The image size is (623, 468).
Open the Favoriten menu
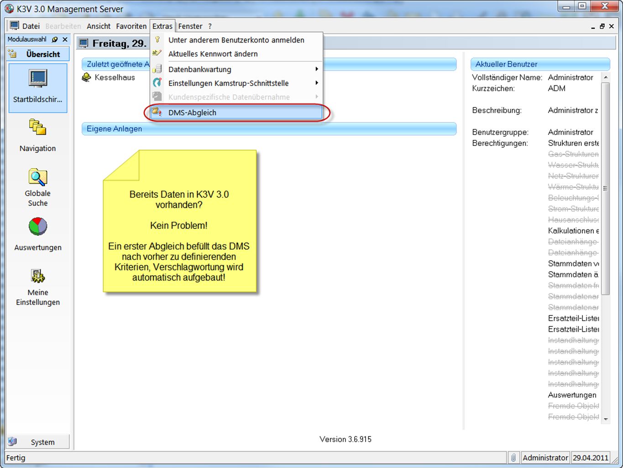pyautogui.click(x=131, y=26)
